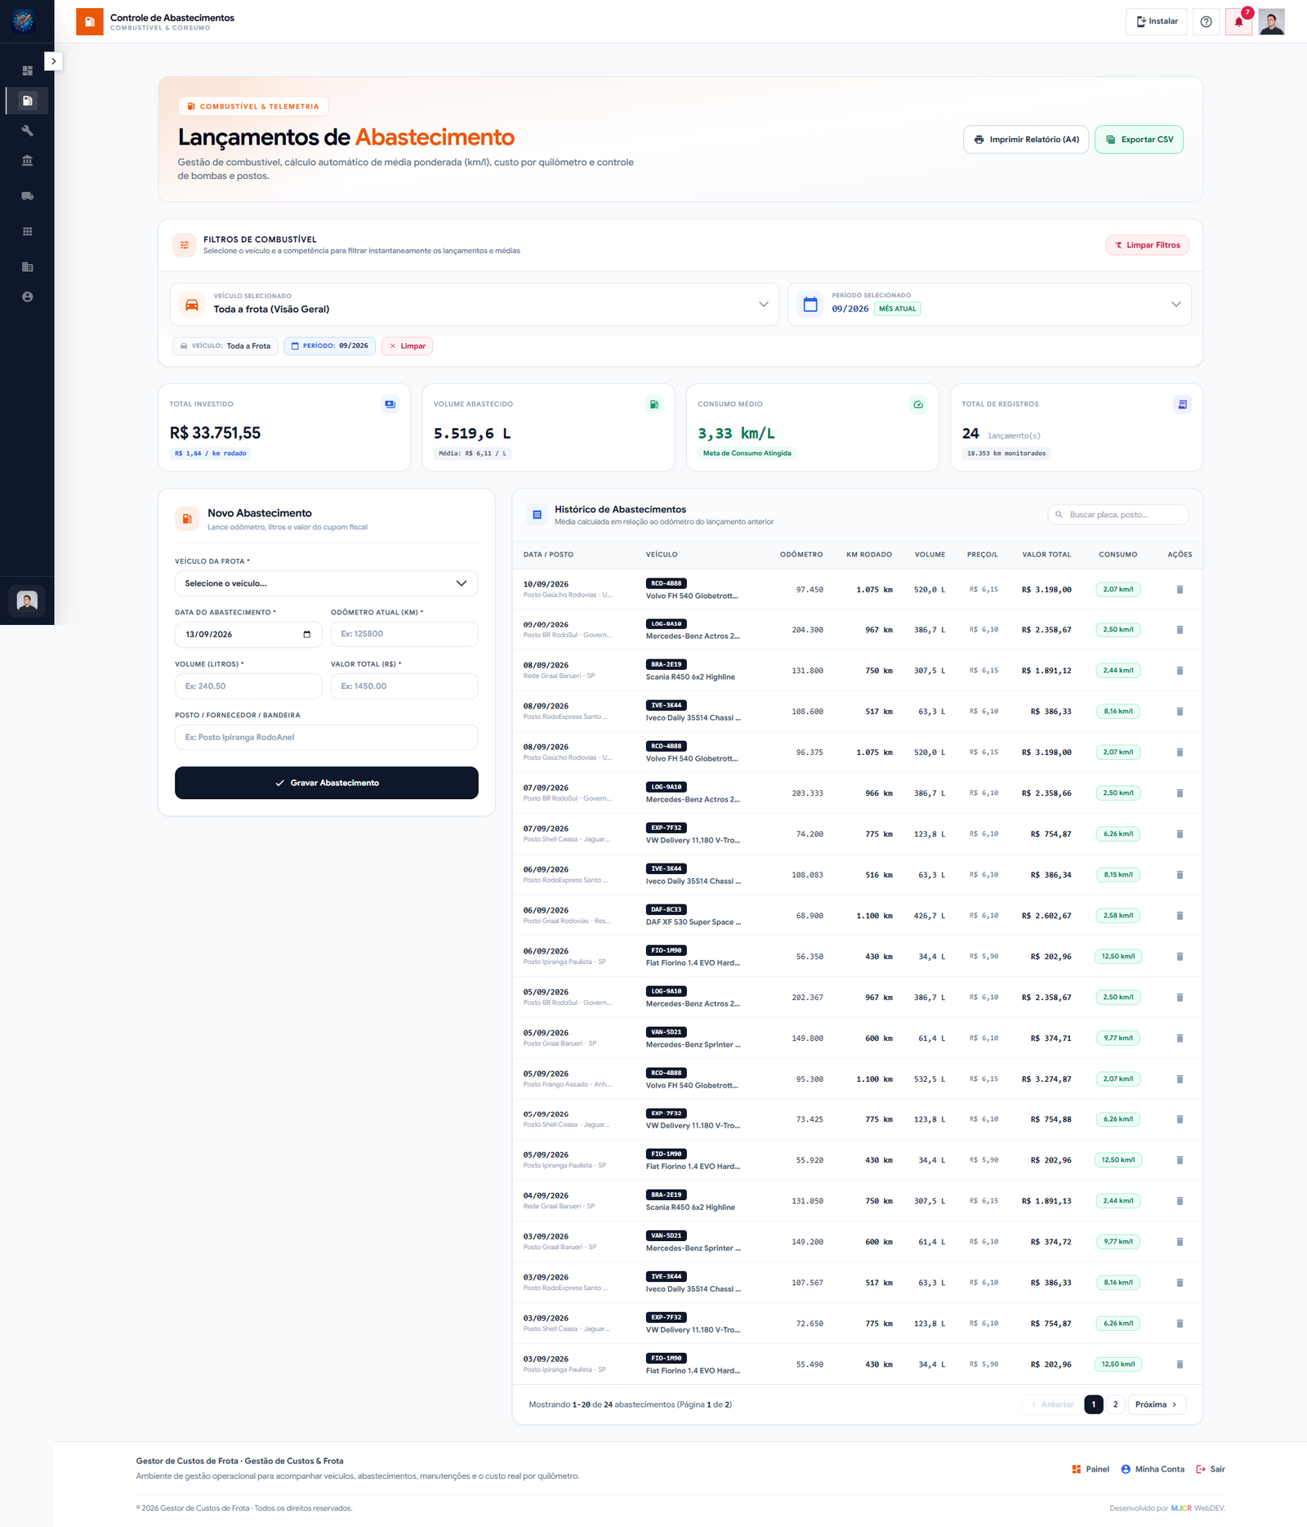Delete the 10/09/2026 RCO-4B88 entry
Screen dimensions: 1307x1527
[1180, 589]
